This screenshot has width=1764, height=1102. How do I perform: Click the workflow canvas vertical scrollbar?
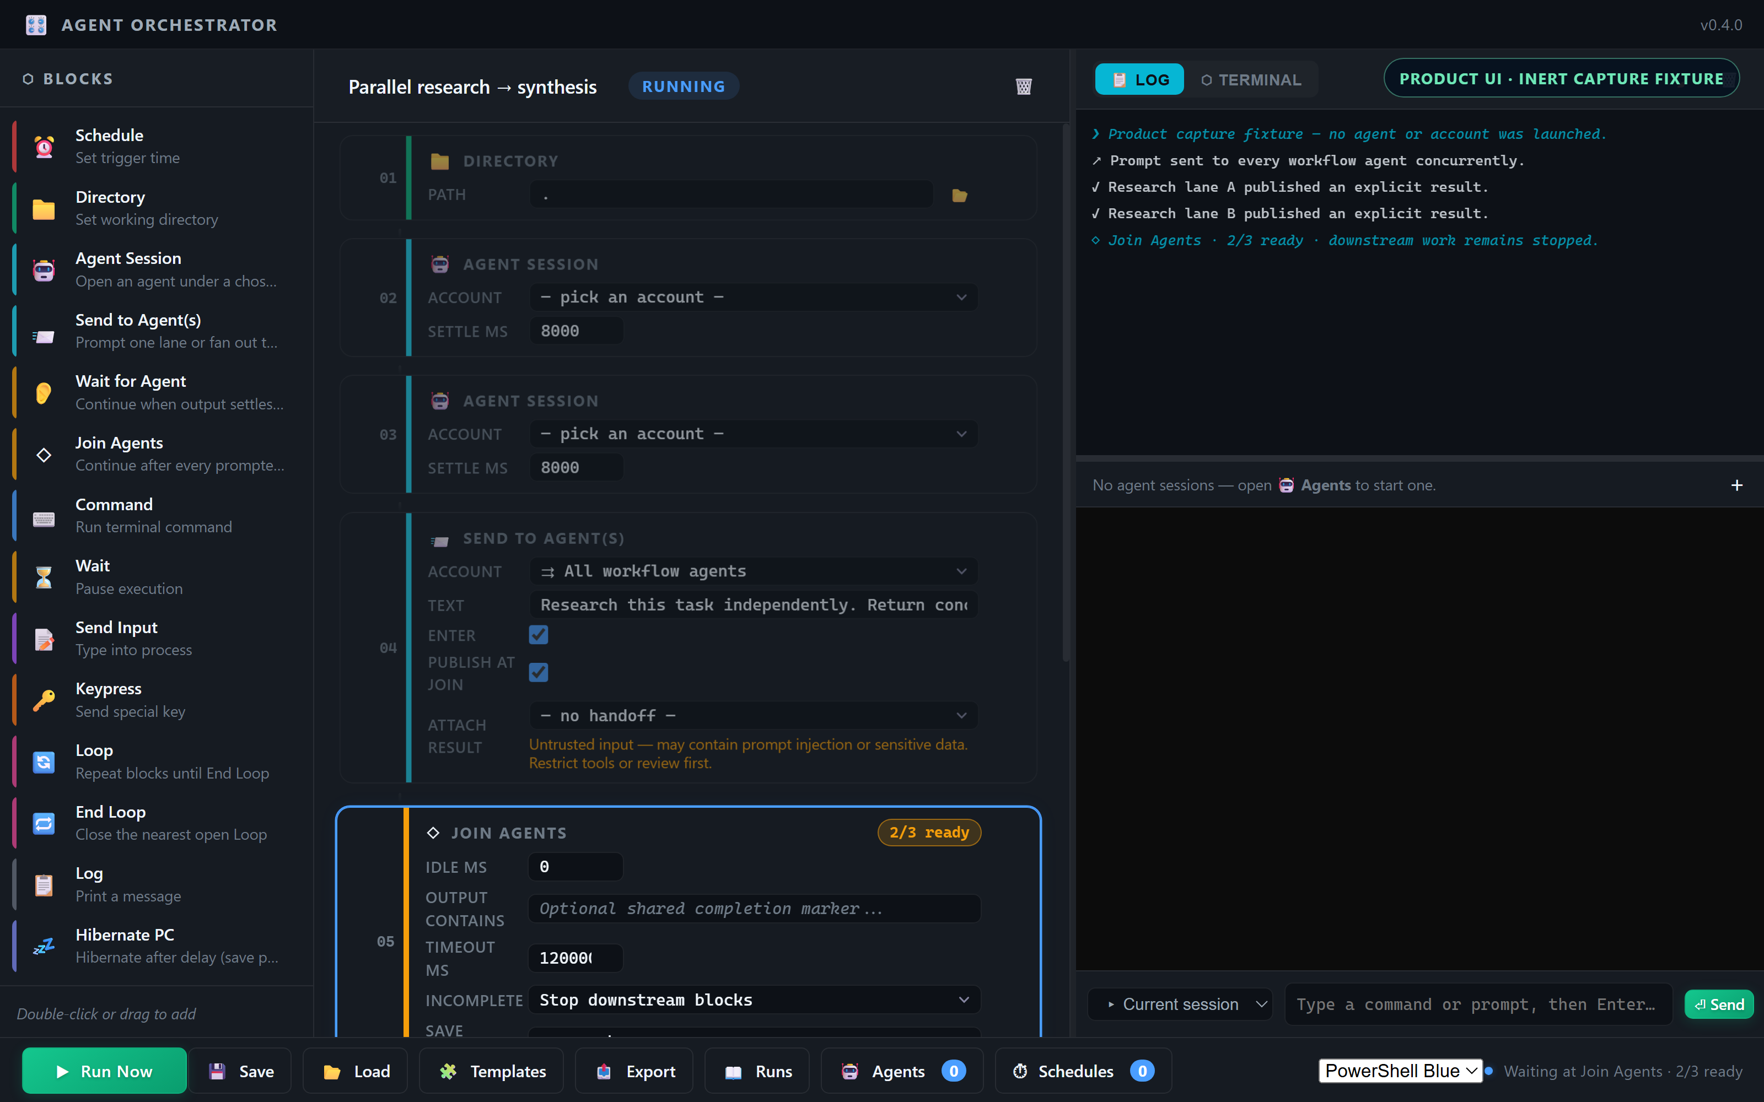click(x=1066, y=393)
